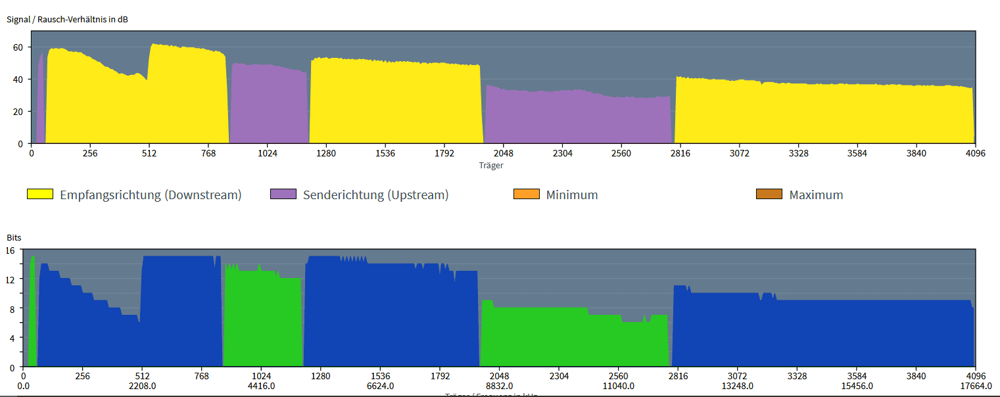Click frequency label 17664.0
Image resolution: width=1000 pixels, height=397 pixels.
pyautogui.click(x=976, y=386)
